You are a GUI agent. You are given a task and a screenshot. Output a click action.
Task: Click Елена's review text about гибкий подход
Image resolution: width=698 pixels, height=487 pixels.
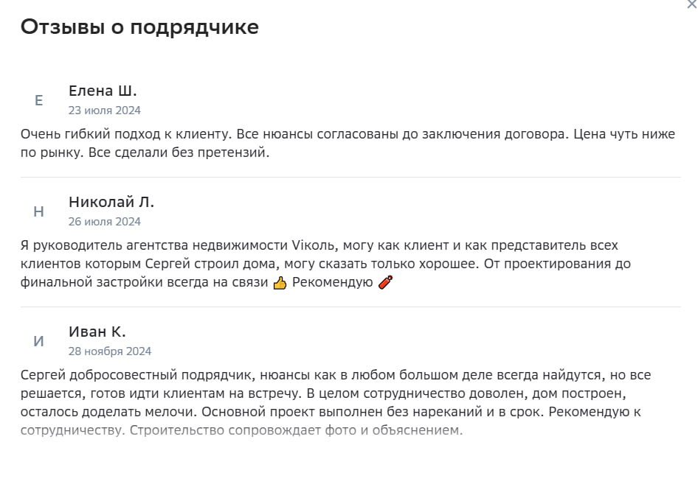click(348, 143)
